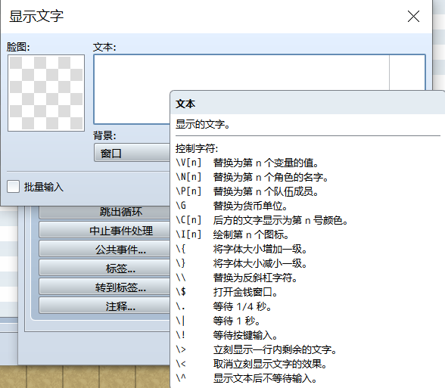Click the \> 立刻显示一行内剩余的文字 line
Screen dimensions: 445x388
click(x=257, y=349)
